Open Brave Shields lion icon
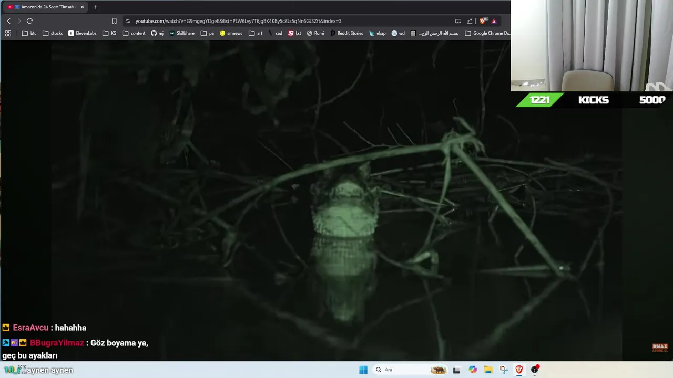This screenshot has width=673, height=378. click(x=483, y=21)
